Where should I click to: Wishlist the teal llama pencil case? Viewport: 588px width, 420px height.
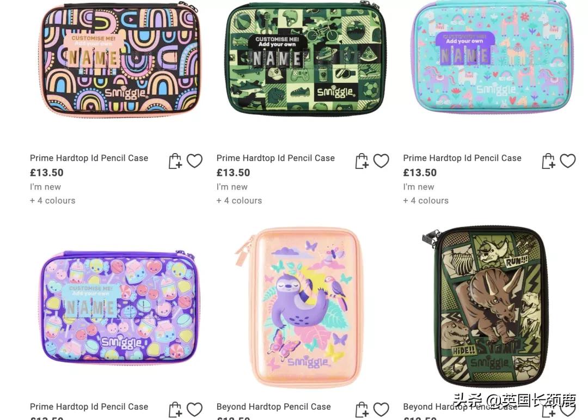pyautogui.click(x=568, y=161)
